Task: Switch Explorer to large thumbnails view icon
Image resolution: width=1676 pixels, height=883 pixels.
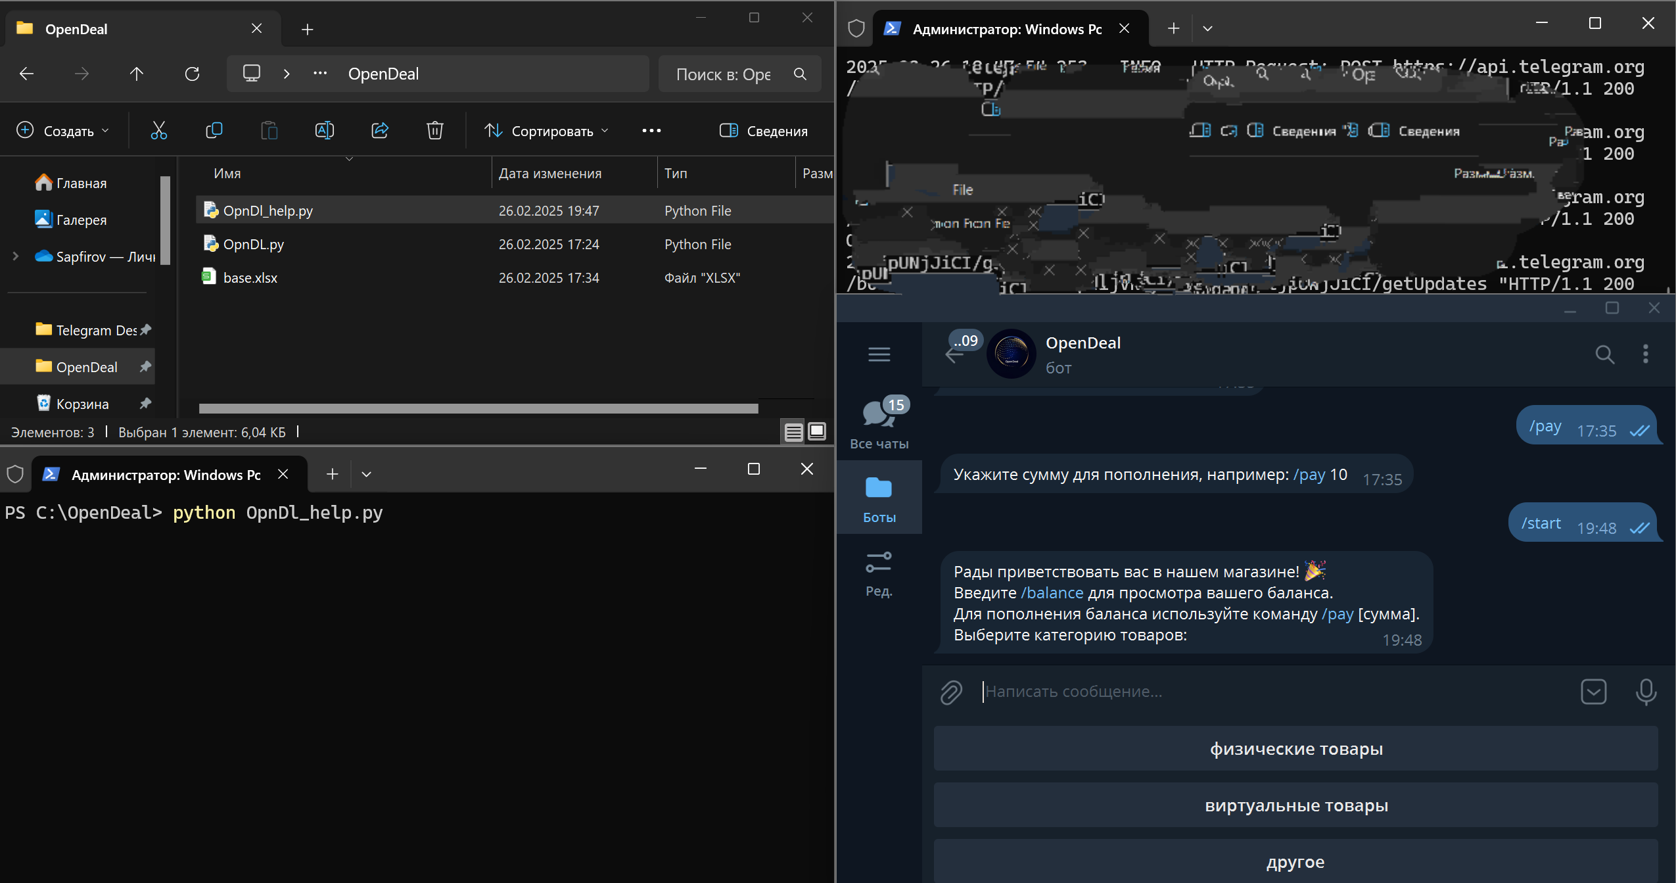Action: (817, 432)
